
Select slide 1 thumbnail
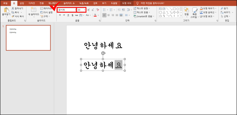click(28, 38)
